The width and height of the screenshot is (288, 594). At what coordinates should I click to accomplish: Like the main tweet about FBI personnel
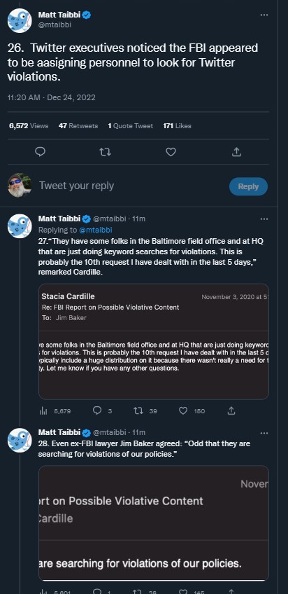(x=171, y=152)
